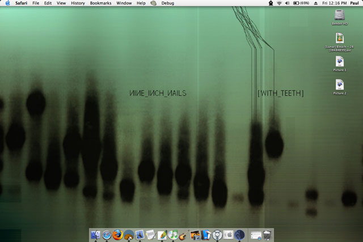Open iTunes from the dock
Image resolution: width=363 pixels, height=242 pixels.
(172, 235)
